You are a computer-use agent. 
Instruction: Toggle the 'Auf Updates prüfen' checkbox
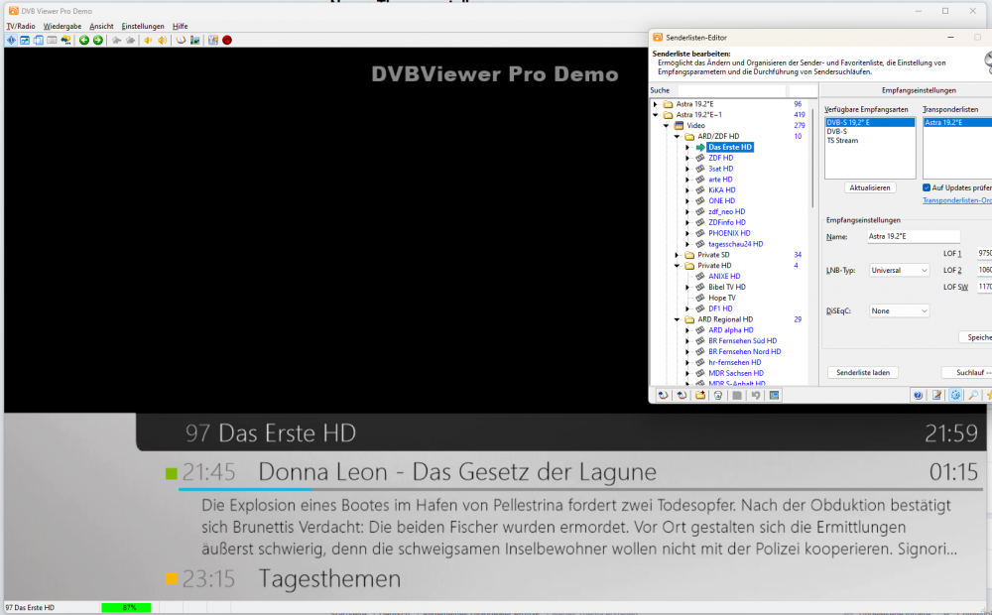pos(927,187)
